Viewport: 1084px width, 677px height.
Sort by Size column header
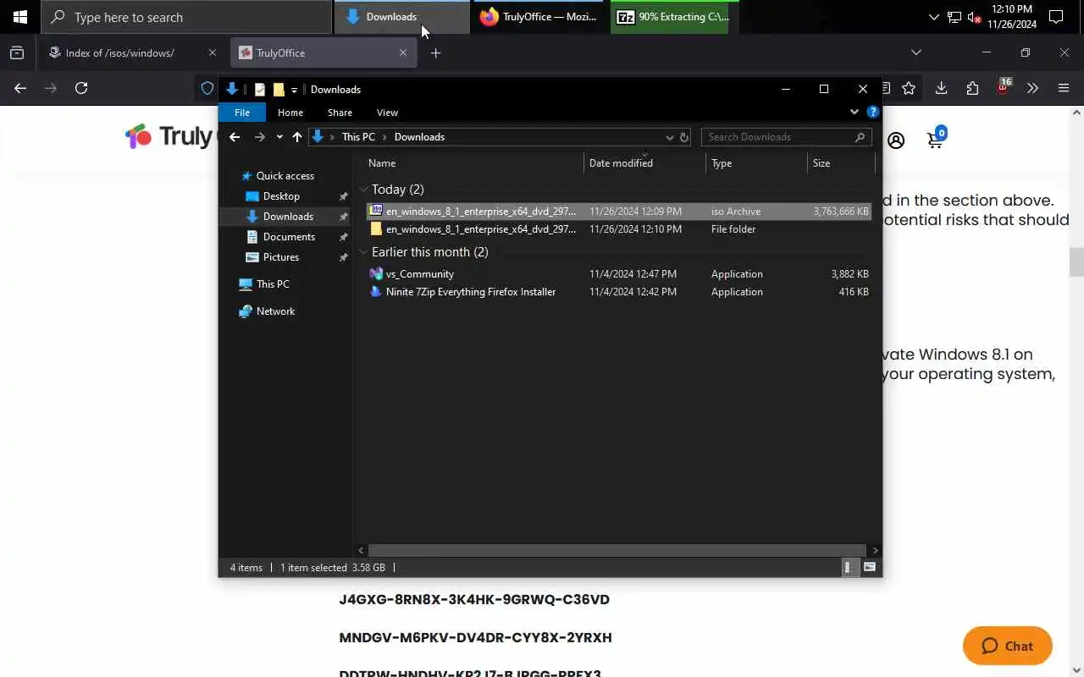tap(841, 163)
